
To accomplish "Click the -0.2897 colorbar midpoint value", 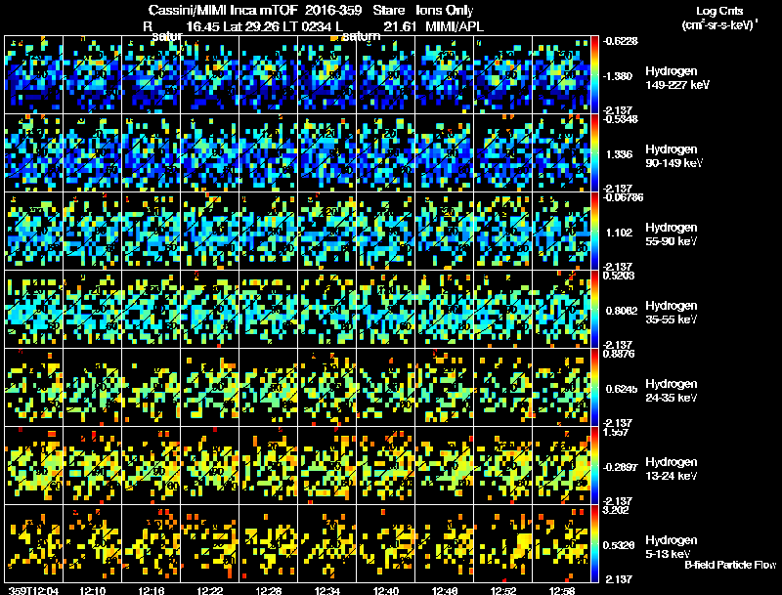I will [621, 467].
